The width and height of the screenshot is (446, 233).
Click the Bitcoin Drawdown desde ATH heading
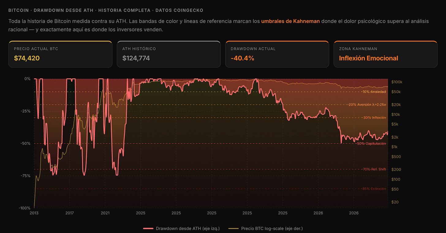coord(106,10)
